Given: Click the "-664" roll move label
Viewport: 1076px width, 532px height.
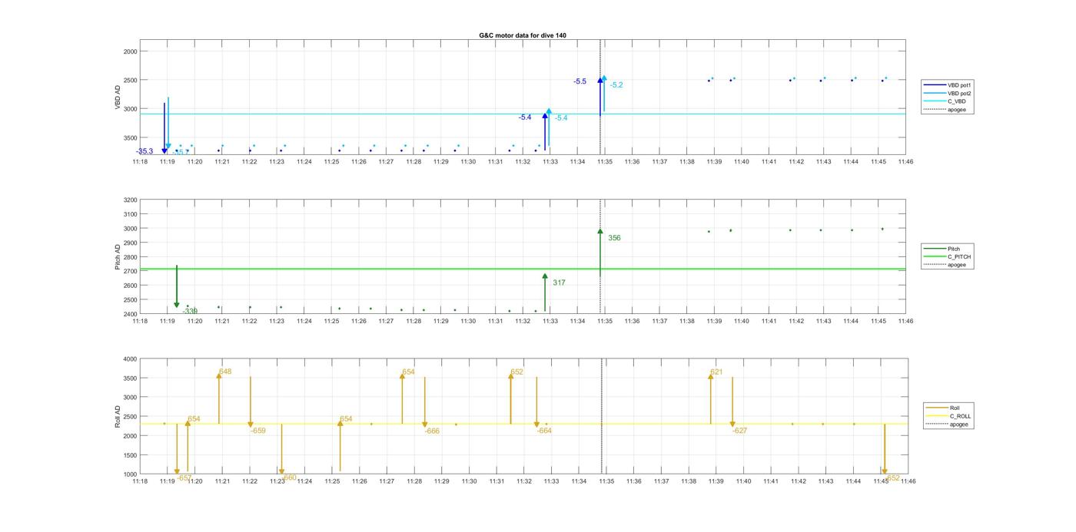Looking at the screenshot, I should 544,431.
